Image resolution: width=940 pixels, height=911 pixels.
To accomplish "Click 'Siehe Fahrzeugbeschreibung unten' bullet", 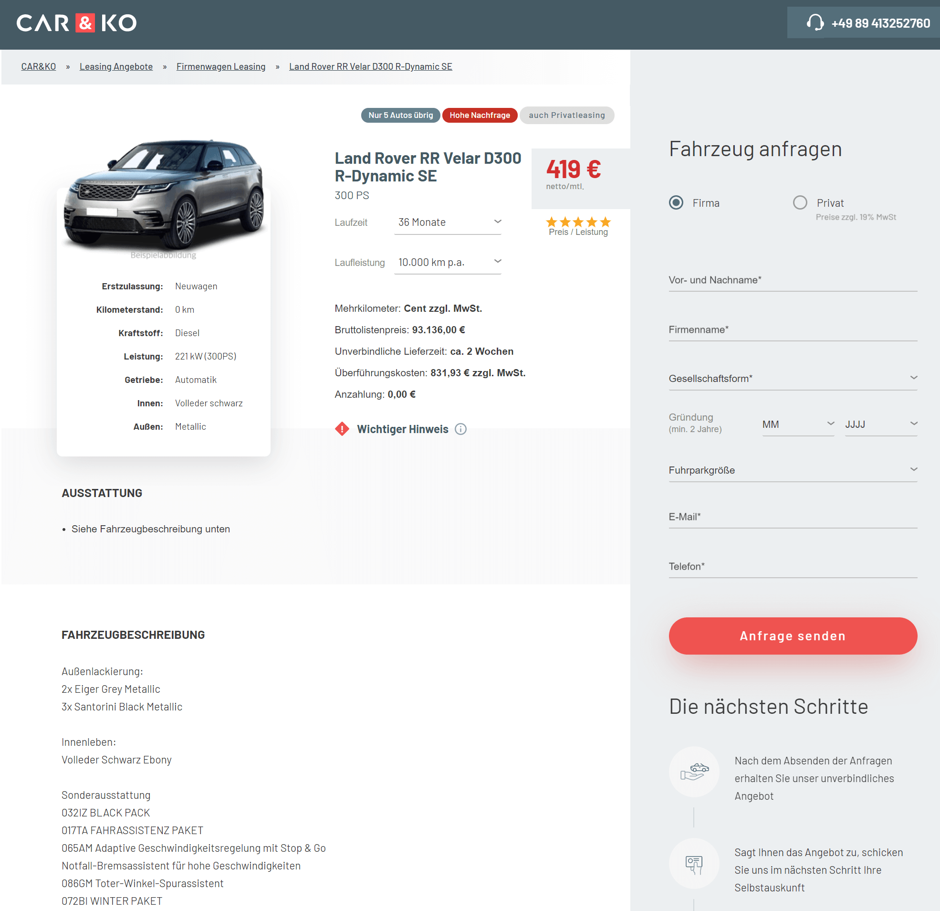I will click(x=151, y=529).
